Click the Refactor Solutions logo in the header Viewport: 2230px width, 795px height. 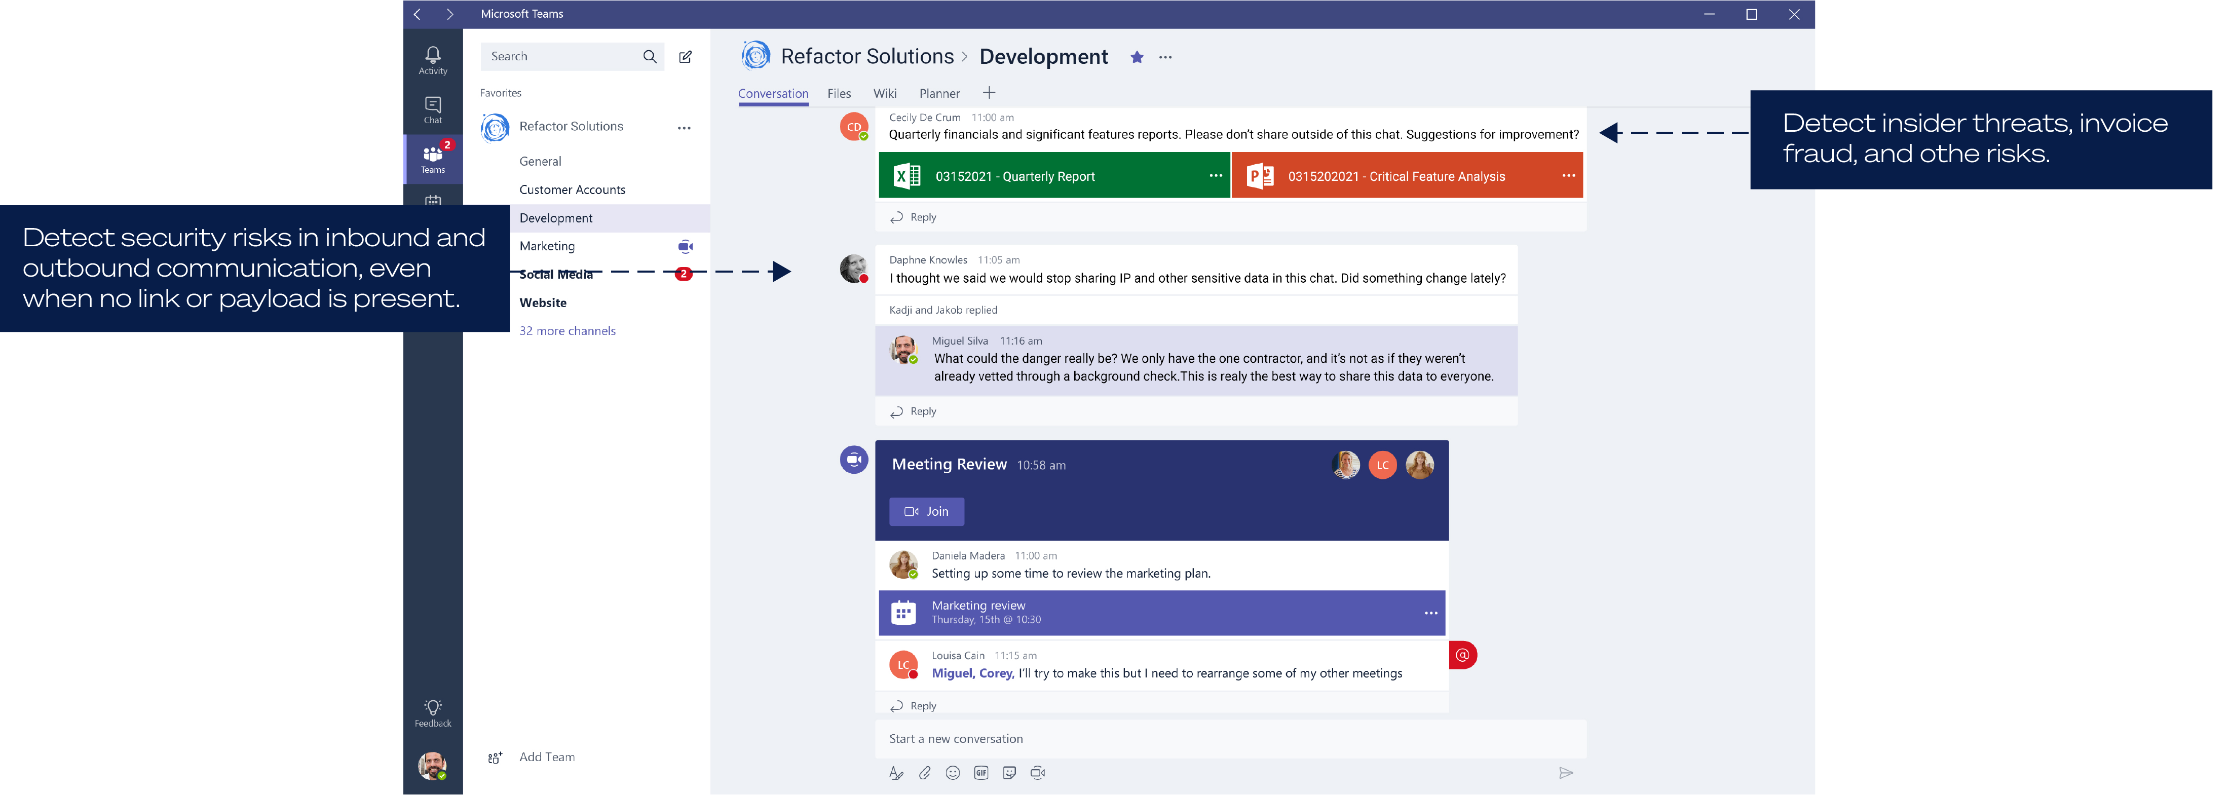tap(755, 55)
